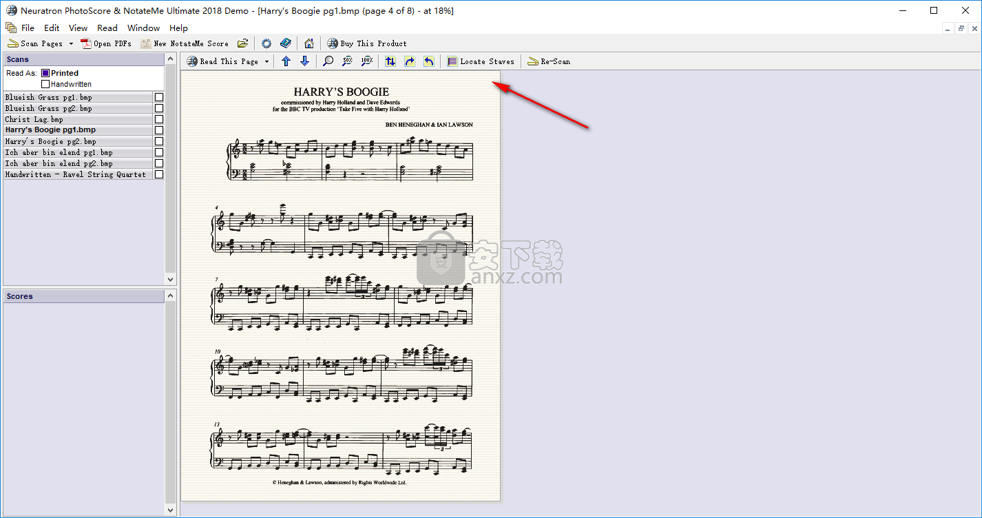This screenshot has height=518, width=982.
Task: Tick checkbox for Christ Lag.bmp
Action: pyautogui.click(x=159, y=119)
